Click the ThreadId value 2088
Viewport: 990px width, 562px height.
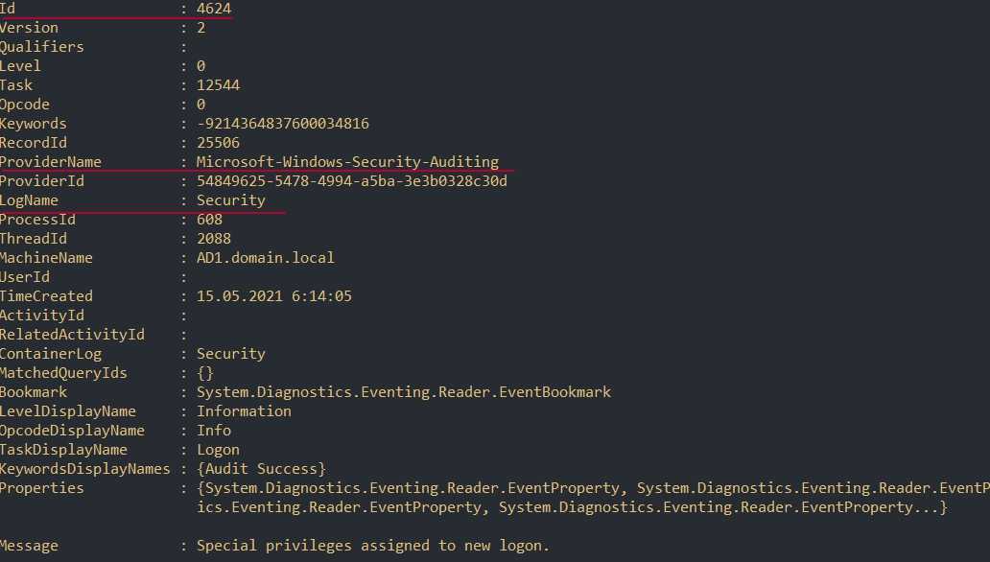coord(213,239)
